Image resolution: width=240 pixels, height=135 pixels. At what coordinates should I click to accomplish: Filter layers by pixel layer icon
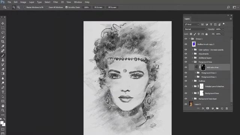pyautogui.click(x=202, y=24)
